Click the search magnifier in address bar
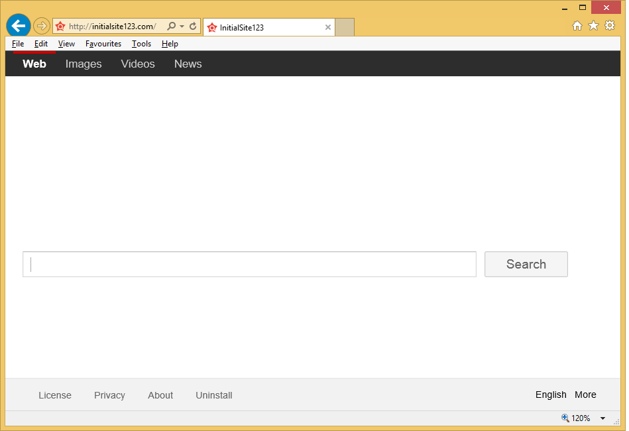629x431 pixels. [172, 27]
